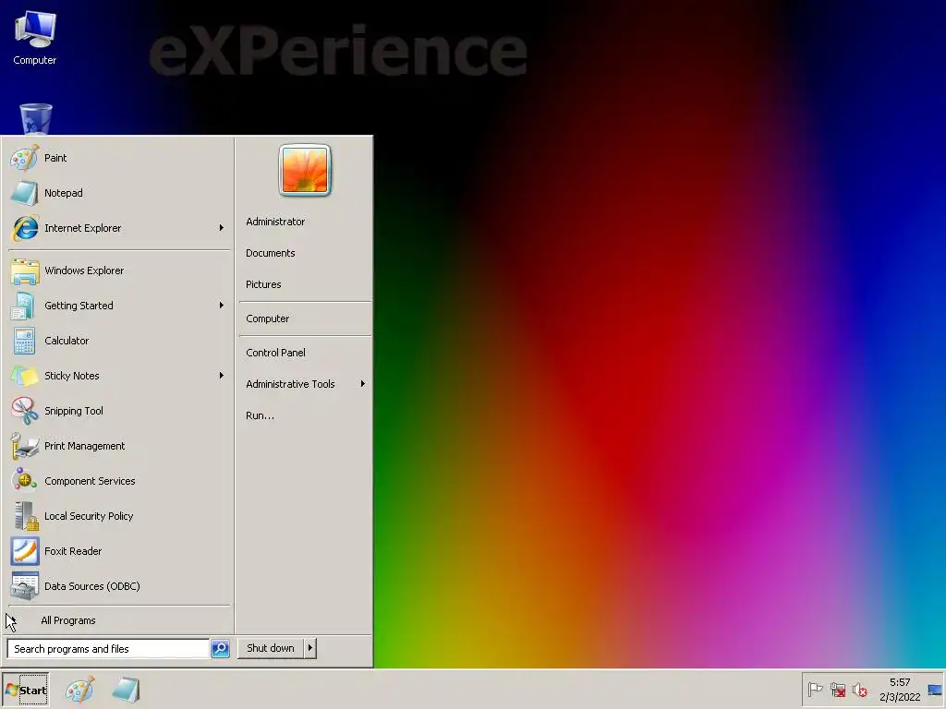
Task: Open the Shut down options arrow
Action: pyautogui.click(x=310, y=648)
